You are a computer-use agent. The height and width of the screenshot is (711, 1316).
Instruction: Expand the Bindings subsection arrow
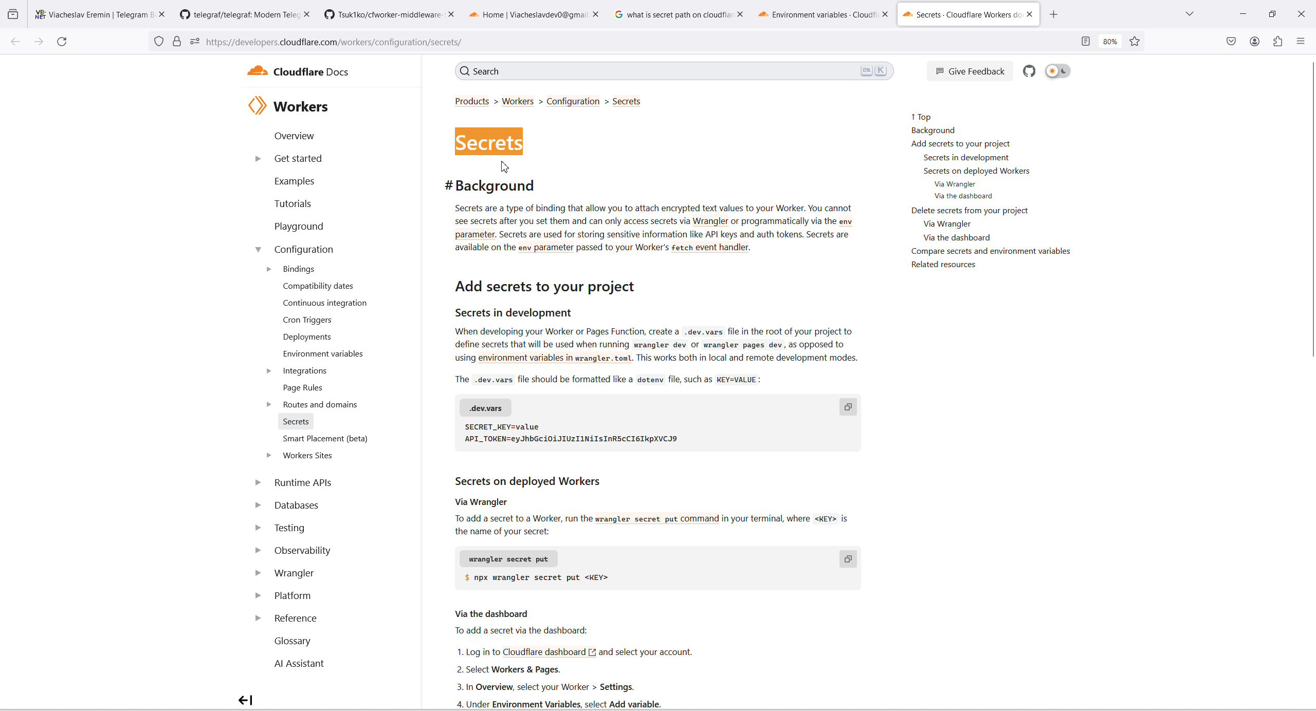268,269
